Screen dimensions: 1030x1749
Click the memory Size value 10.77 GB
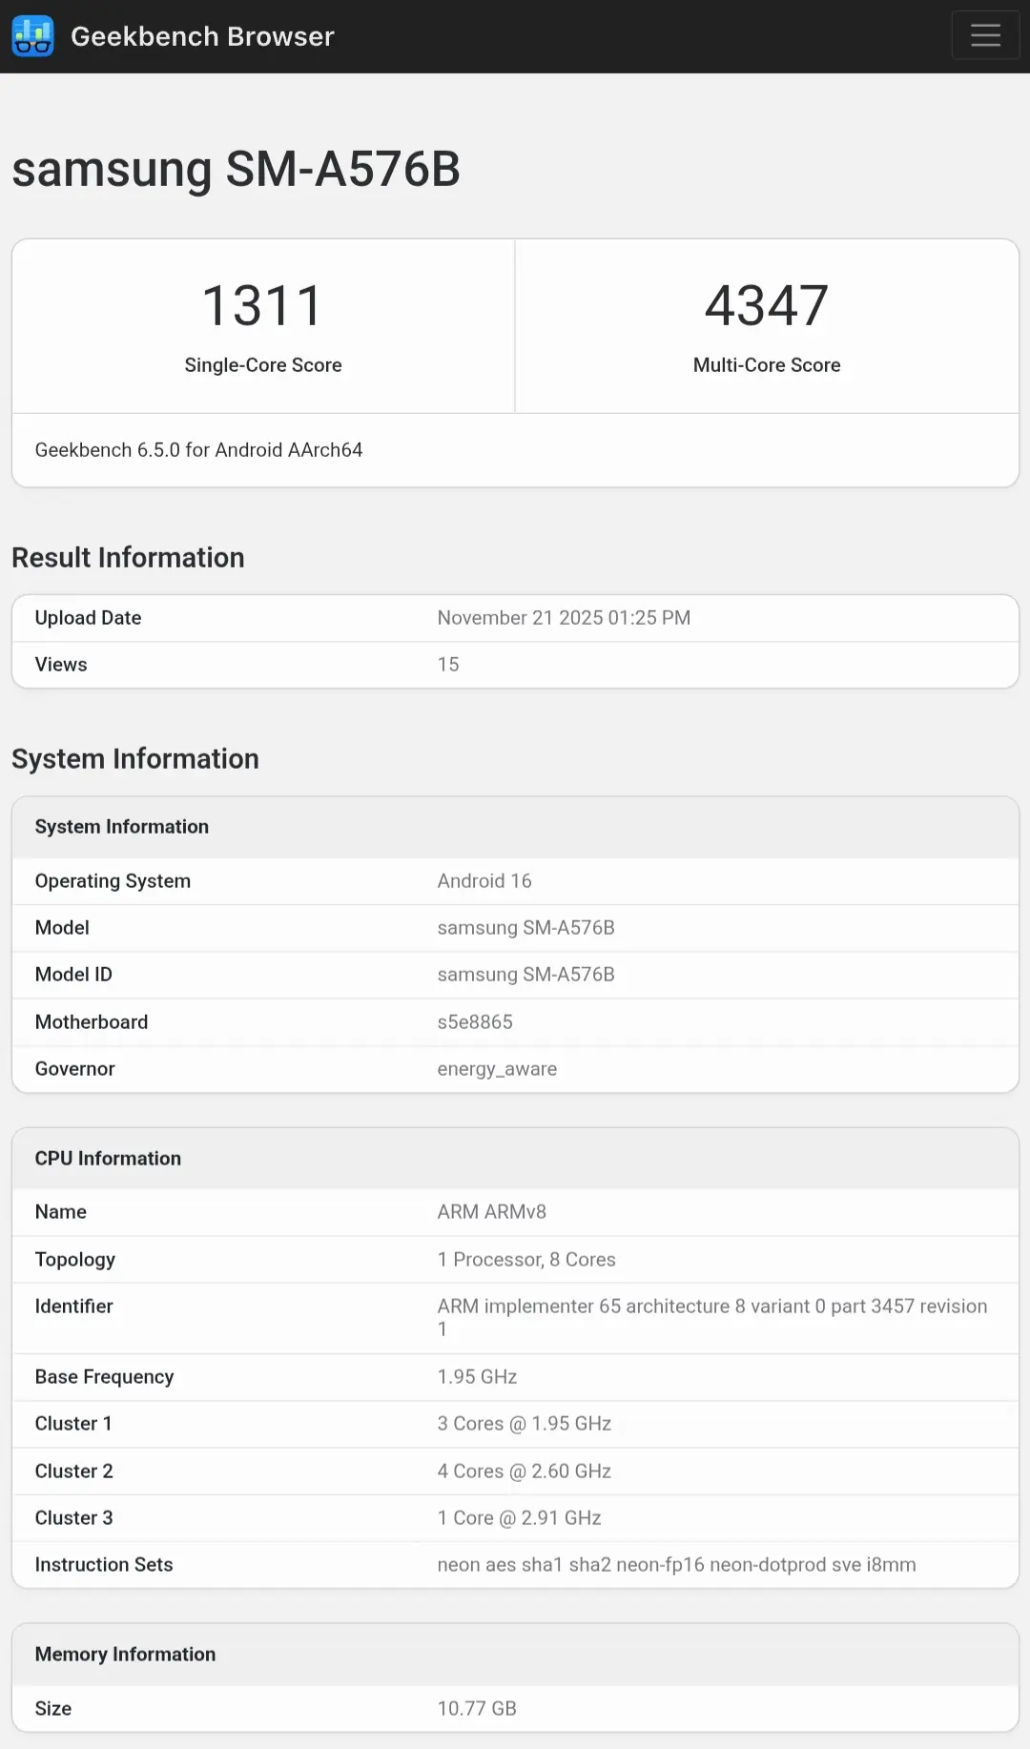477,1709
